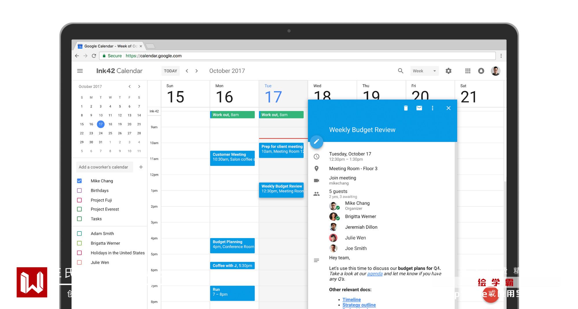This screenshot has height=309, width=578.
Task: Click the guests people icon
Action: click(x=316, y=194)
